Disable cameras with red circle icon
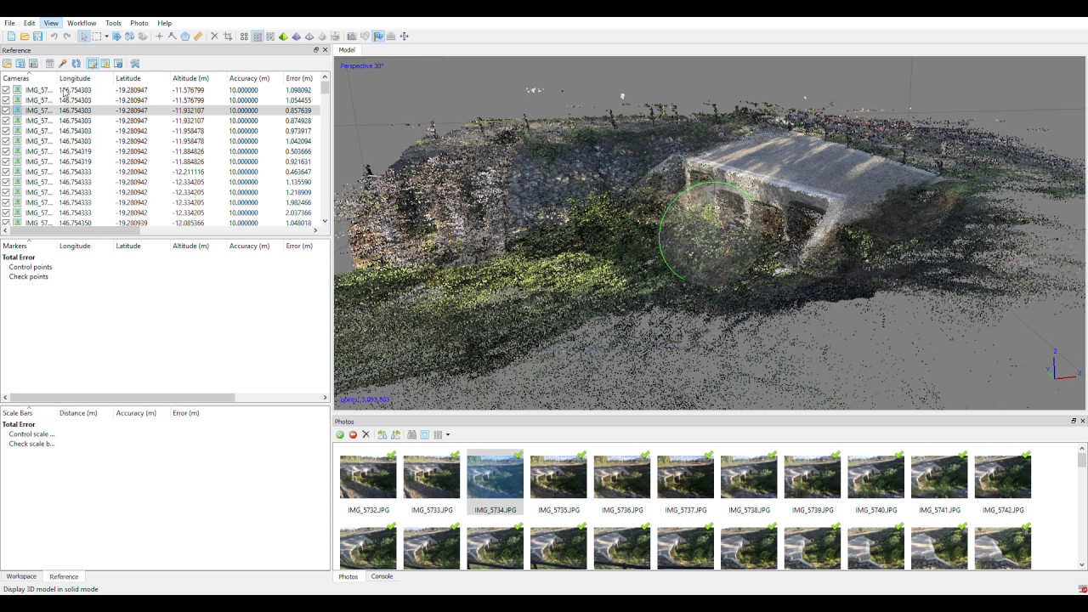This screenshot has height=612, width=1088. point(353,434)
